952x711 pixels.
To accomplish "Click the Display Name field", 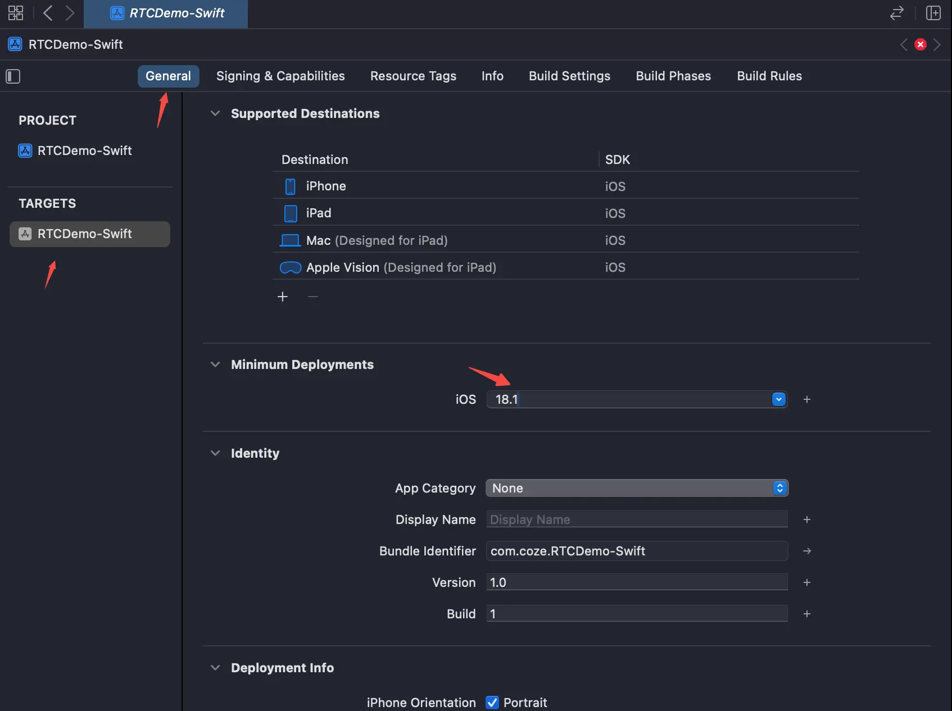I will click(x=637, y=519).
